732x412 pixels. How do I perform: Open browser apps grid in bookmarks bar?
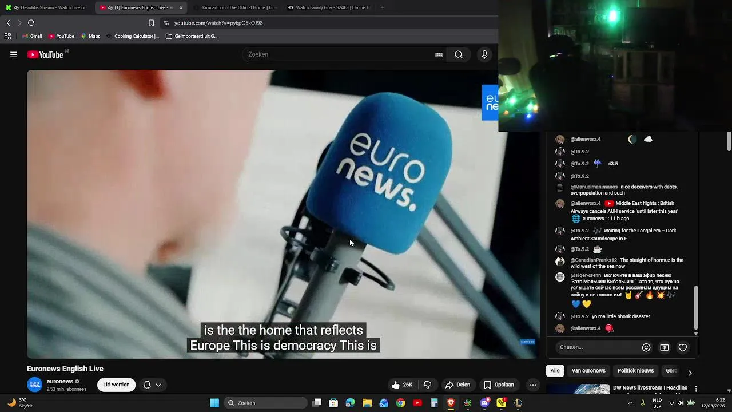(x=7, y=36)
